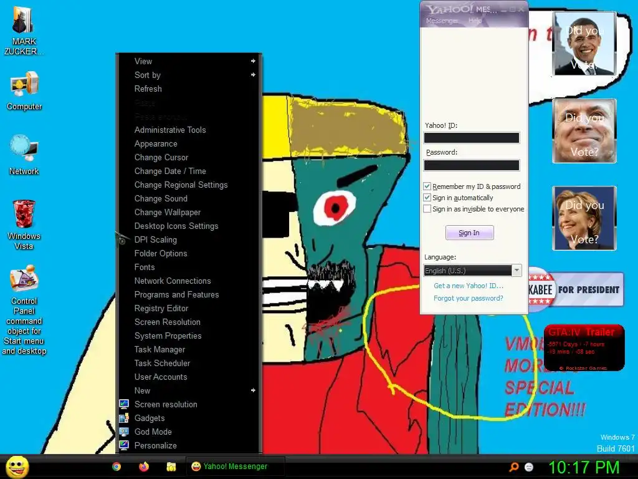
Task: Open the Control Panel command object icon
Action: click(24, 309)
